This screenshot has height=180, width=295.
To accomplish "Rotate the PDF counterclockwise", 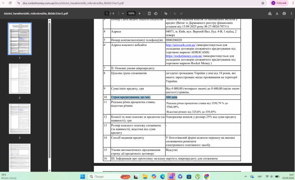I will point(156,13).
